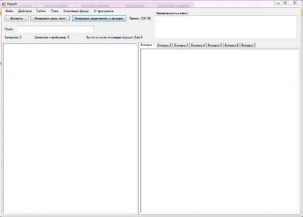This screenshot has width=303, height=217.
Task: Click the Вставить button
Action: click(17, 18)
